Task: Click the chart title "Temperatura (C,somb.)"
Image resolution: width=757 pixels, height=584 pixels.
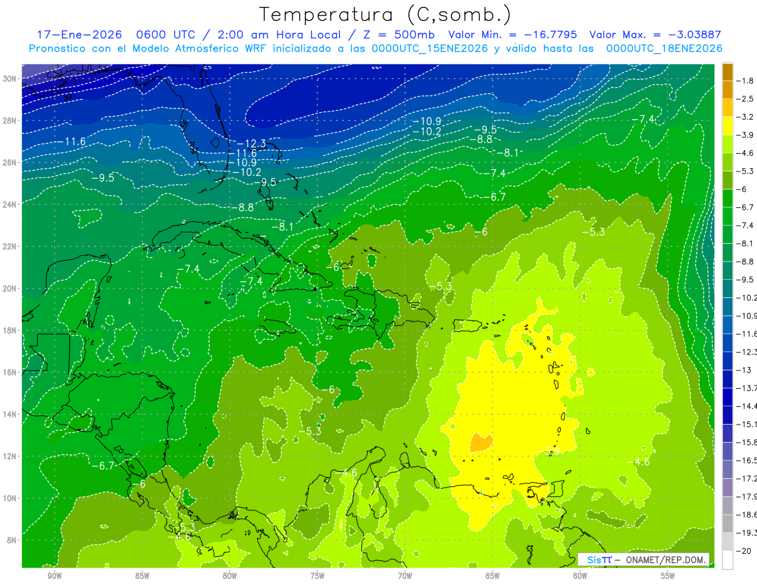Action: click(385, 14)
